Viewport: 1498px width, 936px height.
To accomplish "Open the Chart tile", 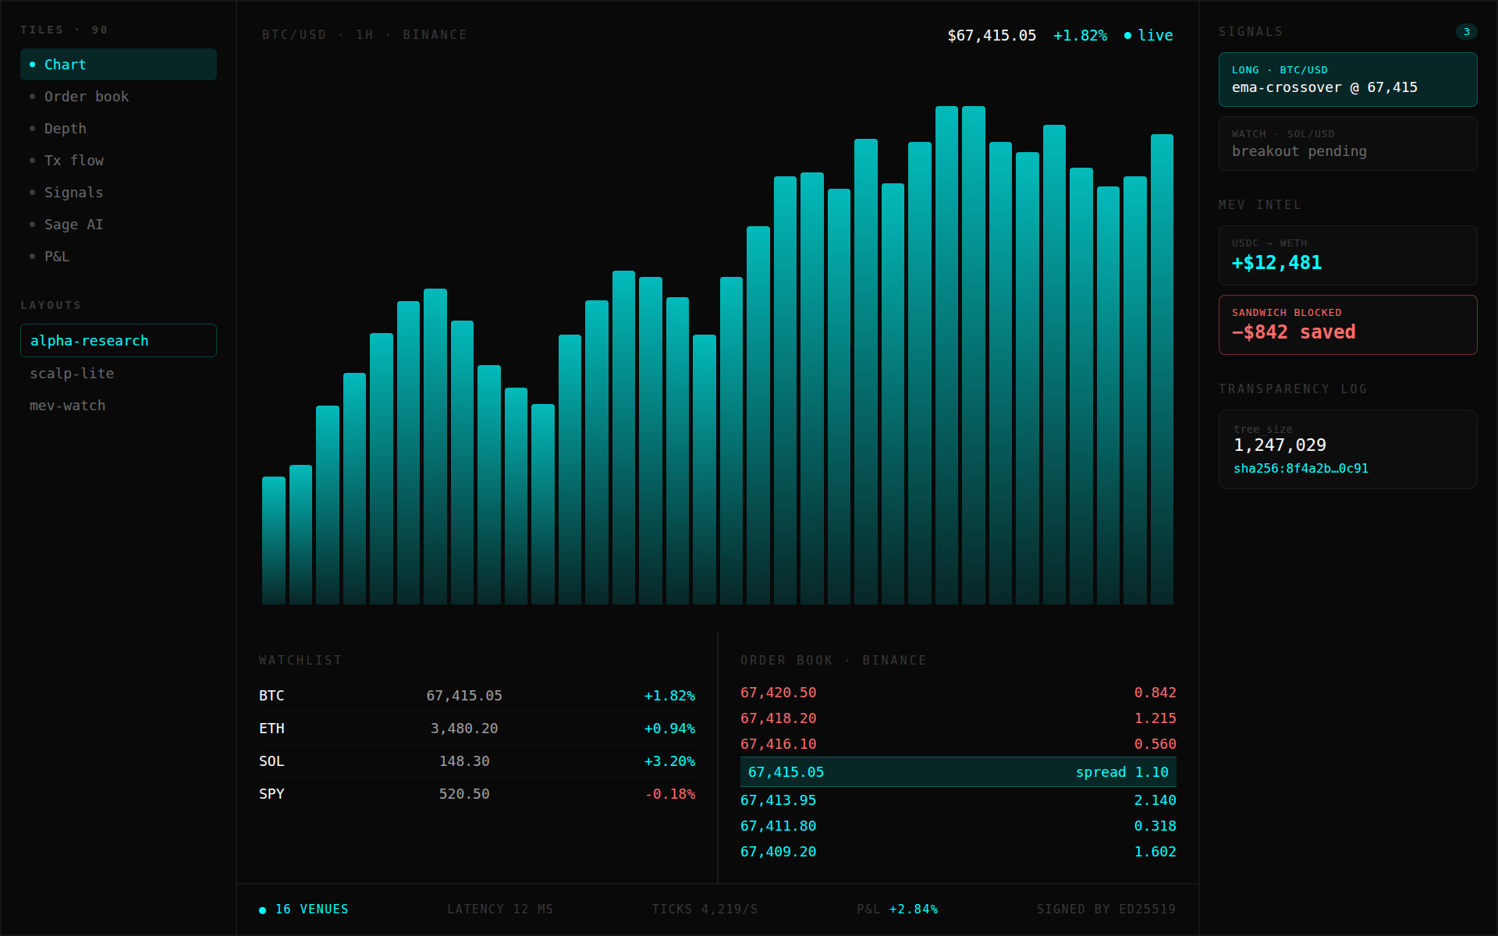I will [119, 65].
